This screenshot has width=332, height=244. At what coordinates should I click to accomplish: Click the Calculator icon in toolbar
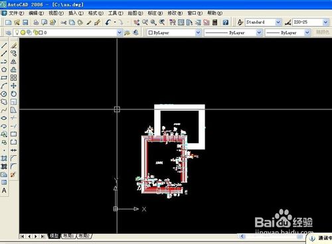coord(214,23)
